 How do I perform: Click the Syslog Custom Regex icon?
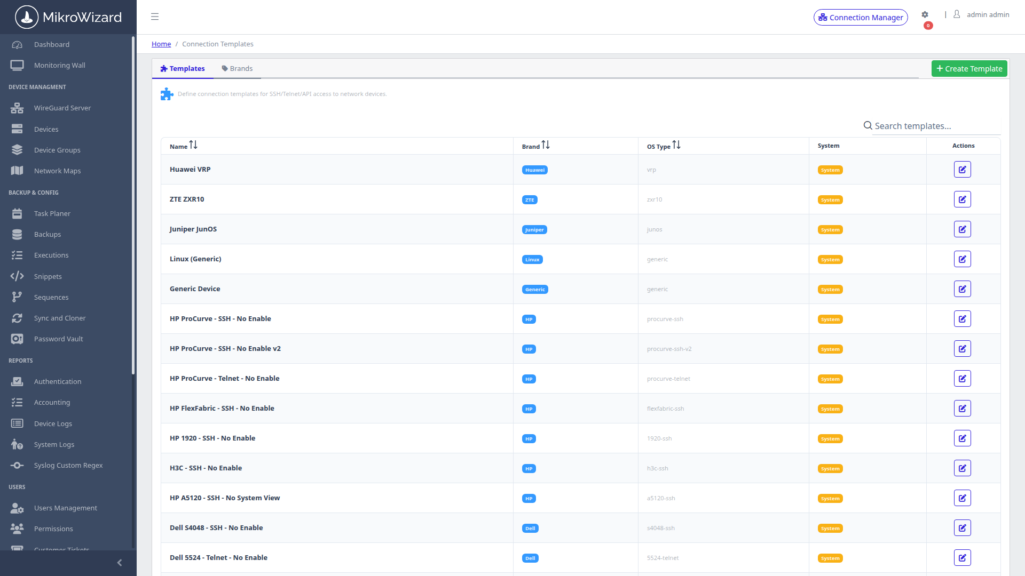(17, 465)
